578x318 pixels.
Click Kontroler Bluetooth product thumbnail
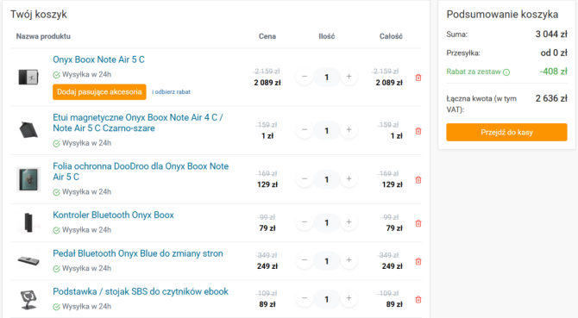point(28,222)
